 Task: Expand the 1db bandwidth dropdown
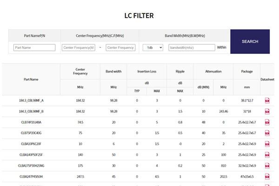point(153,47)
